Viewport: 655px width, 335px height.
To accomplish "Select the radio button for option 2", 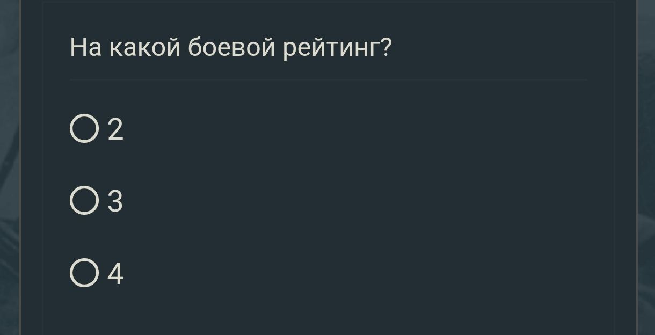I will click(84, 129).
